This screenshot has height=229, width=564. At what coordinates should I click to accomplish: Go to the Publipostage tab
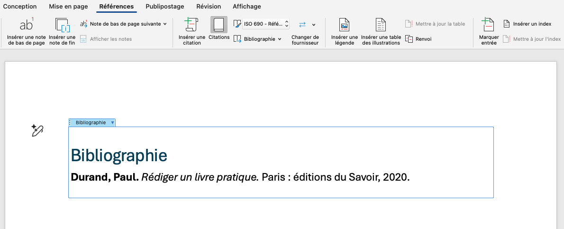[x=164, y=6]
